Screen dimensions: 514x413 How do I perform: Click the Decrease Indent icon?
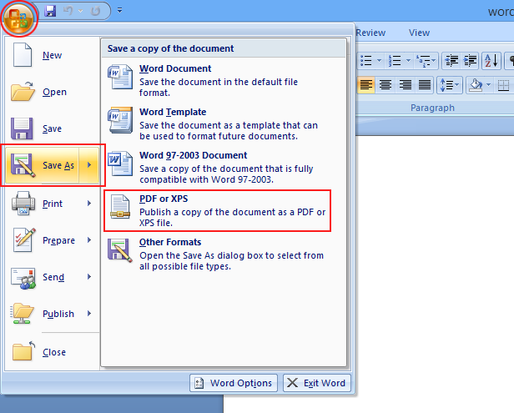pyautogui.click(x=451, y=61)
